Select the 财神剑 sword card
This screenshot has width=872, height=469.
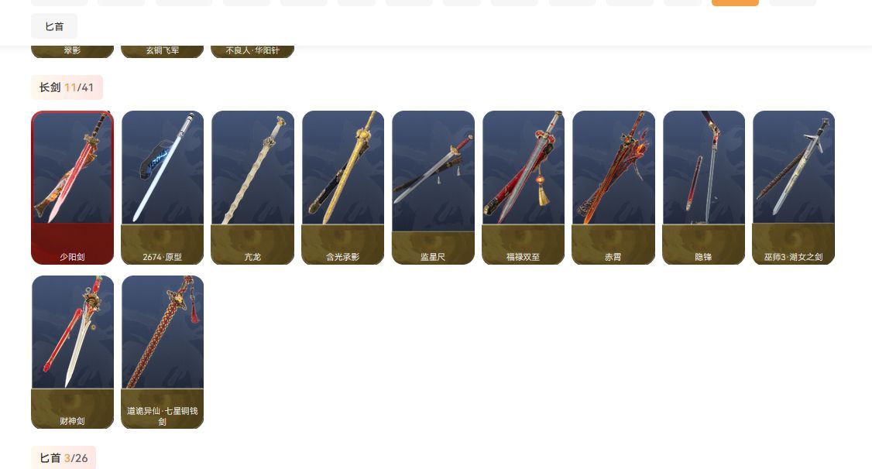click(72, 351)
